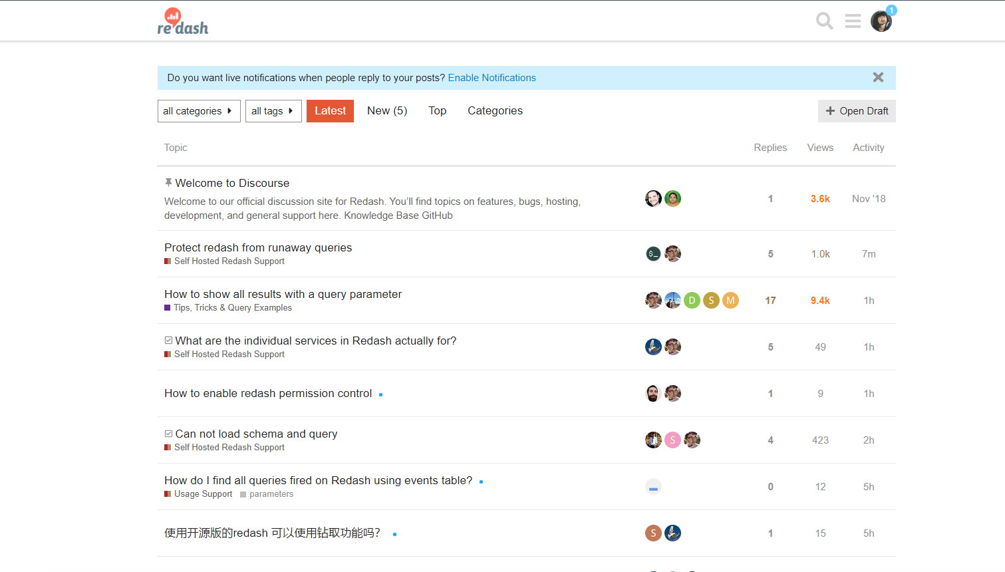Click the 9.4k views count
The image size is (1005, 572).
point(820,301)
